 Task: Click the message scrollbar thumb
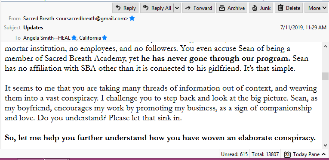click(325, 76)
